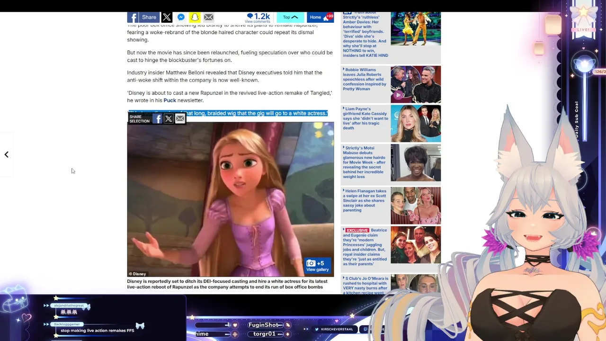This screenshot has height=341, width=606.
Task: Share via Snapchat icon
Action: click(x=195, y=18)
